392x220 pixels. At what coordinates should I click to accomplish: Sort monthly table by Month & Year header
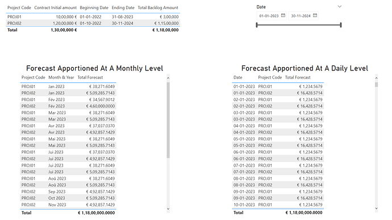(x=61, y=77)
